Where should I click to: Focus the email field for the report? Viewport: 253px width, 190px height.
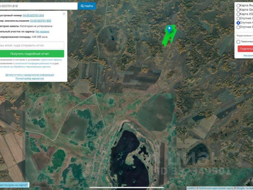click(32, 46)
